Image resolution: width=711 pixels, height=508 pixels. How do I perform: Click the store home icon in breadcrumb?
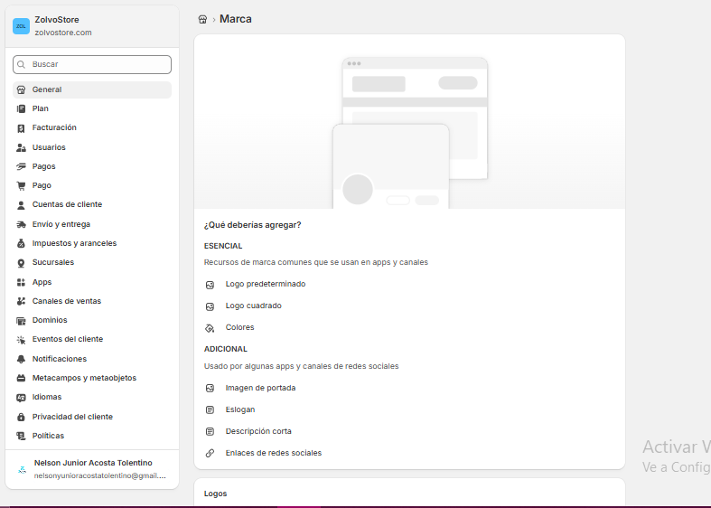[202, 20]
